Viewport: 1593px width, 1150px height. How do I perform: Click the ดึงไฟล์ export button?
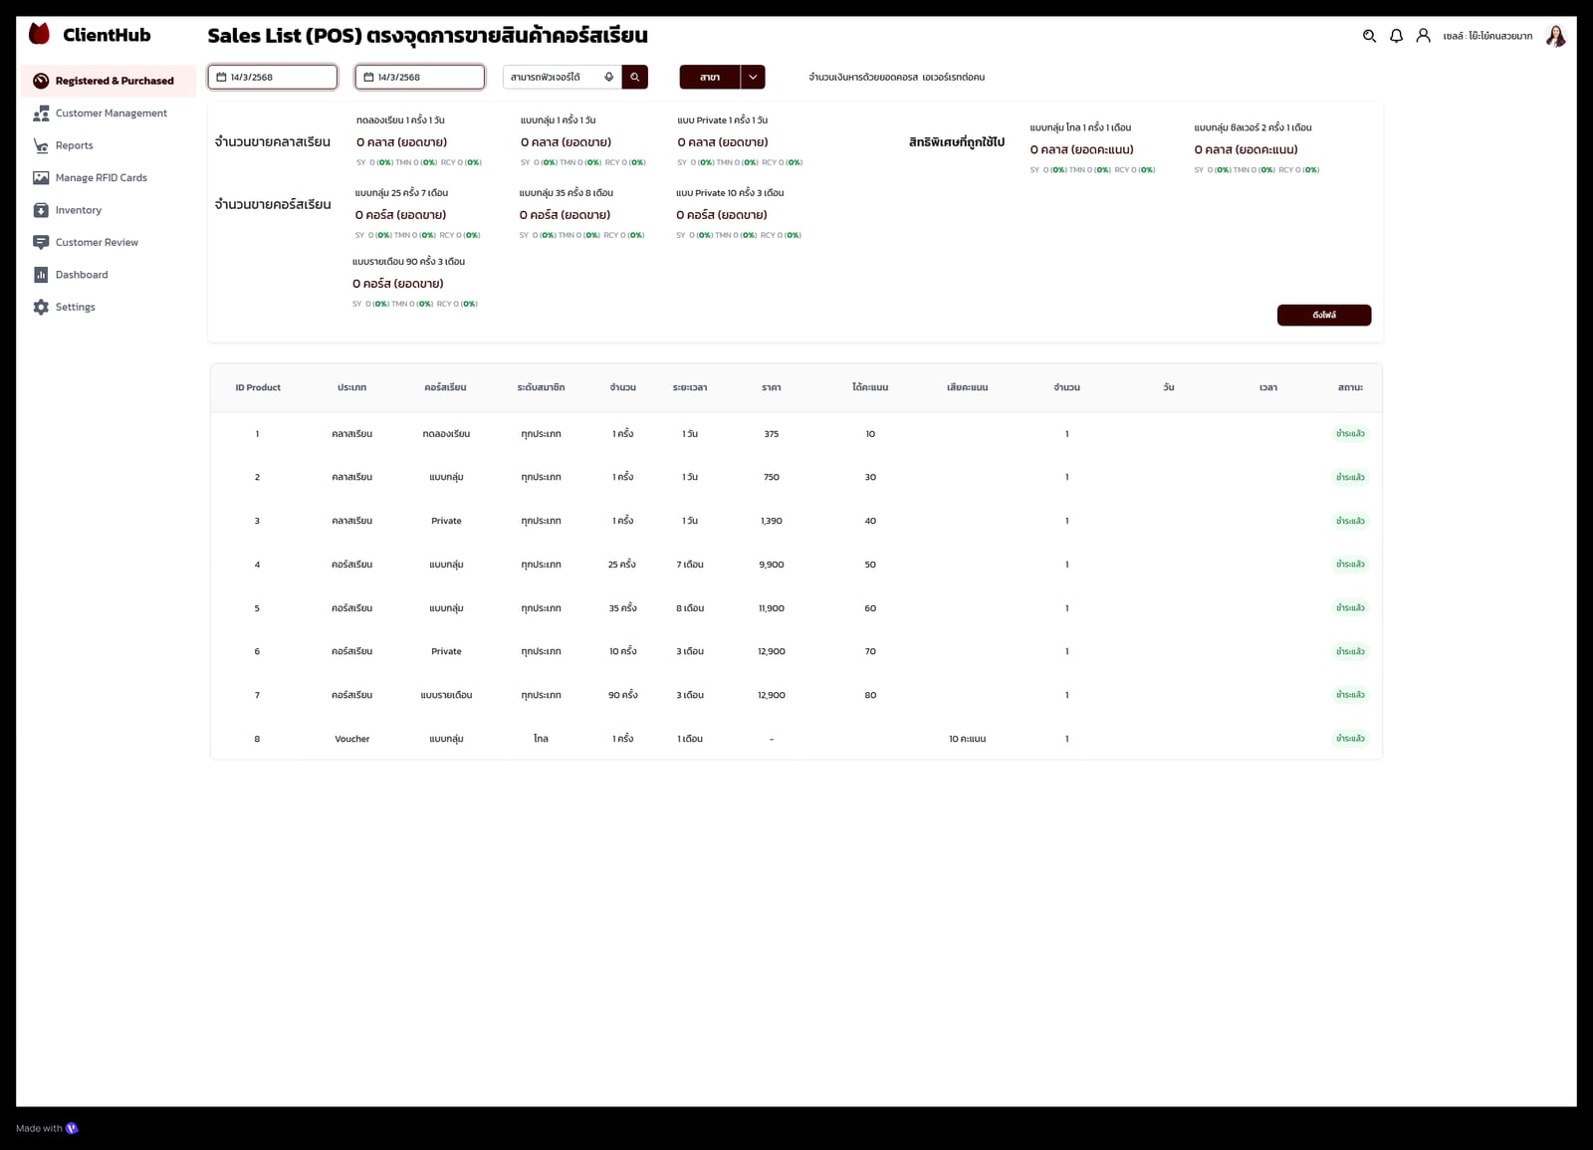click(x=1324, y=315)
